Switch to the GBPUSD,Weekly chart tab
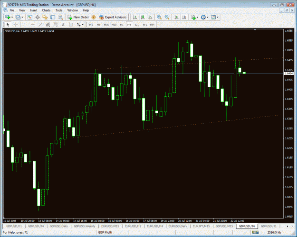Viewport: 297px width, 237px height. (84, 226)
